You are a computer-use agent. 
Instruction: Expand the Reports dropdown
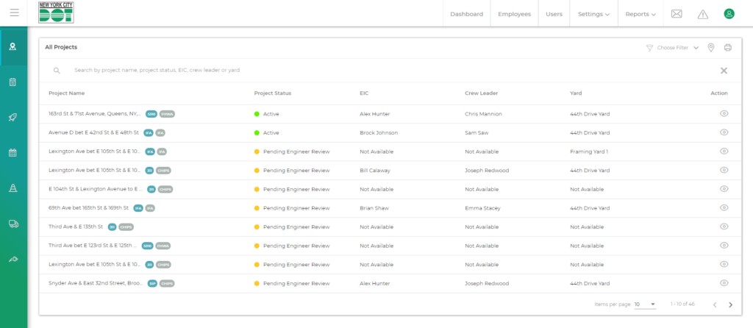click(x=640, y=14)
